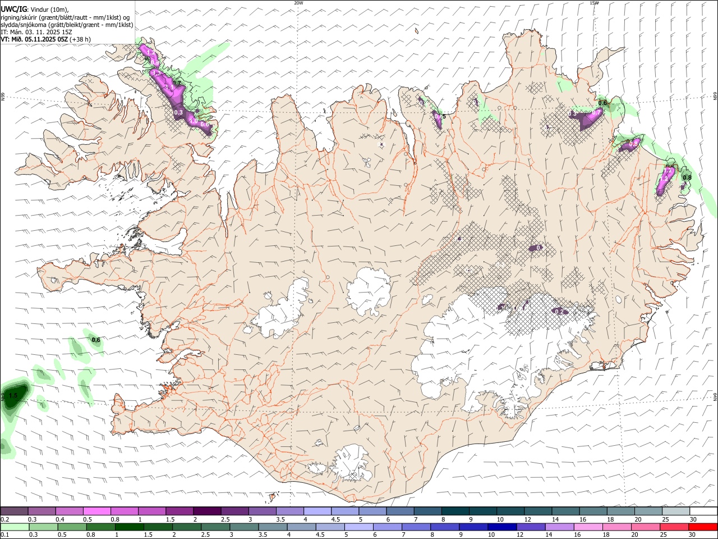The image size is (718, 539).
Task: Pick lower legend swatch between 20 and 25
Action: click(645, 527)
